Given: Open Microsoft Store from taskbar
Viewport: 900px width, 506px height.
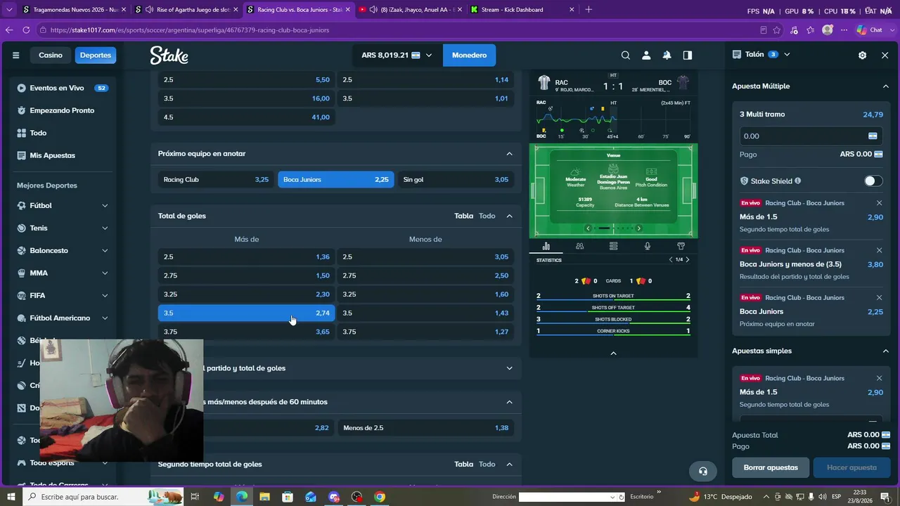Looking at the screenshot, I should pyautogui.click(x=288, y=497).
